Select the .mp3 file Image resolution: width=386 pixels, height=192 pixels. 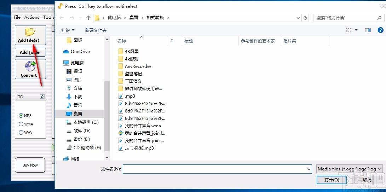[127, 96]
